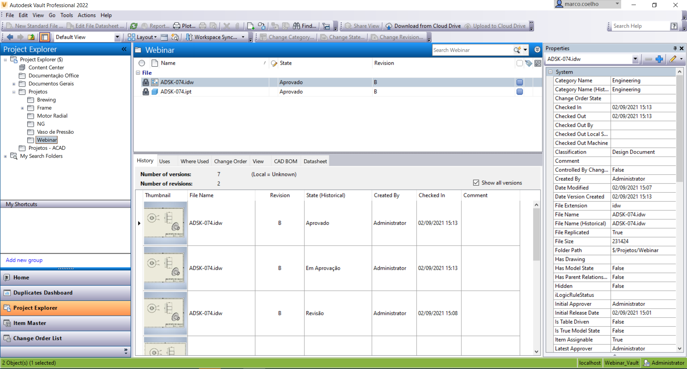The width and height of the screenshot is (687, 369).
Task: Click the history list vertical scrollbar
Action: (x=536, y=234)
